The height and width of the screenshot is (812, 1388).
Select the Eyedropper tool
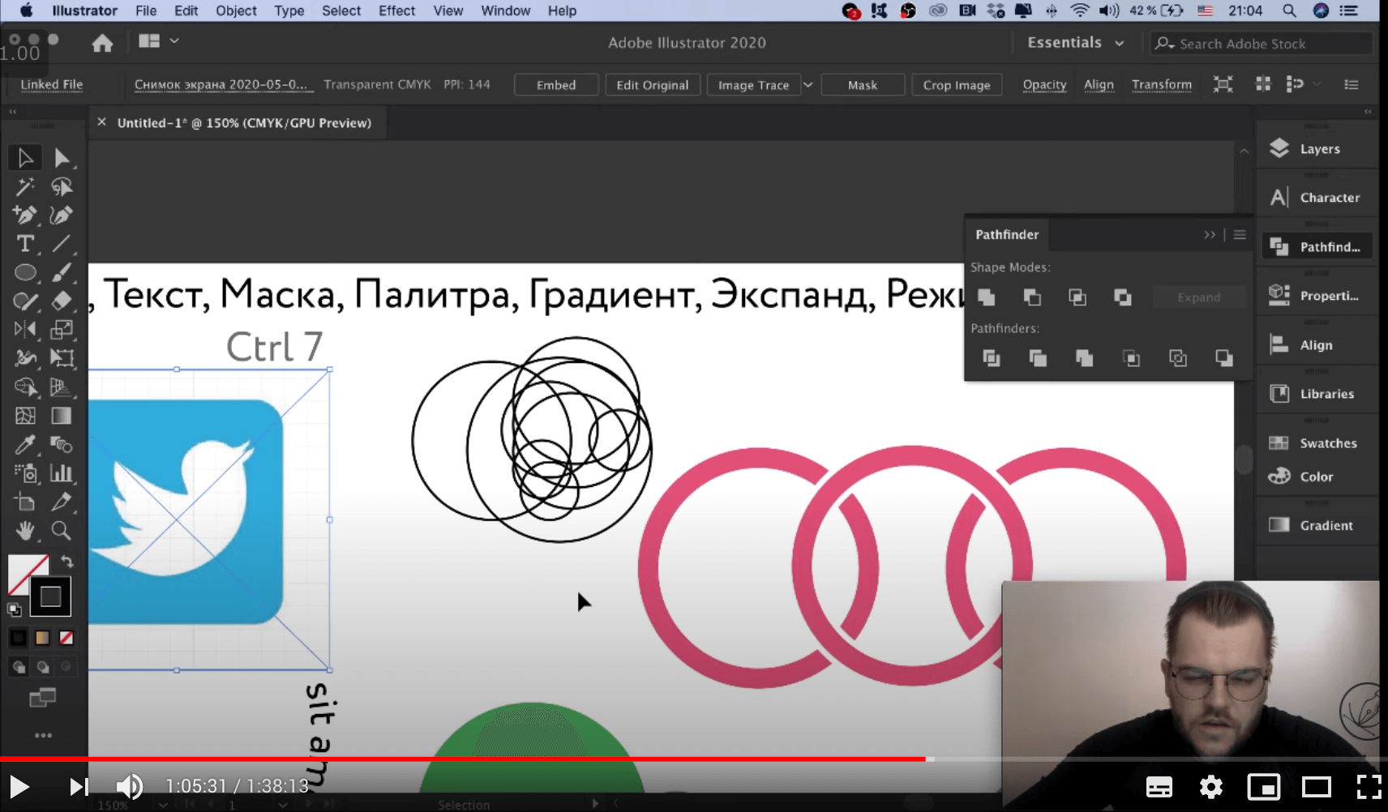25,445
